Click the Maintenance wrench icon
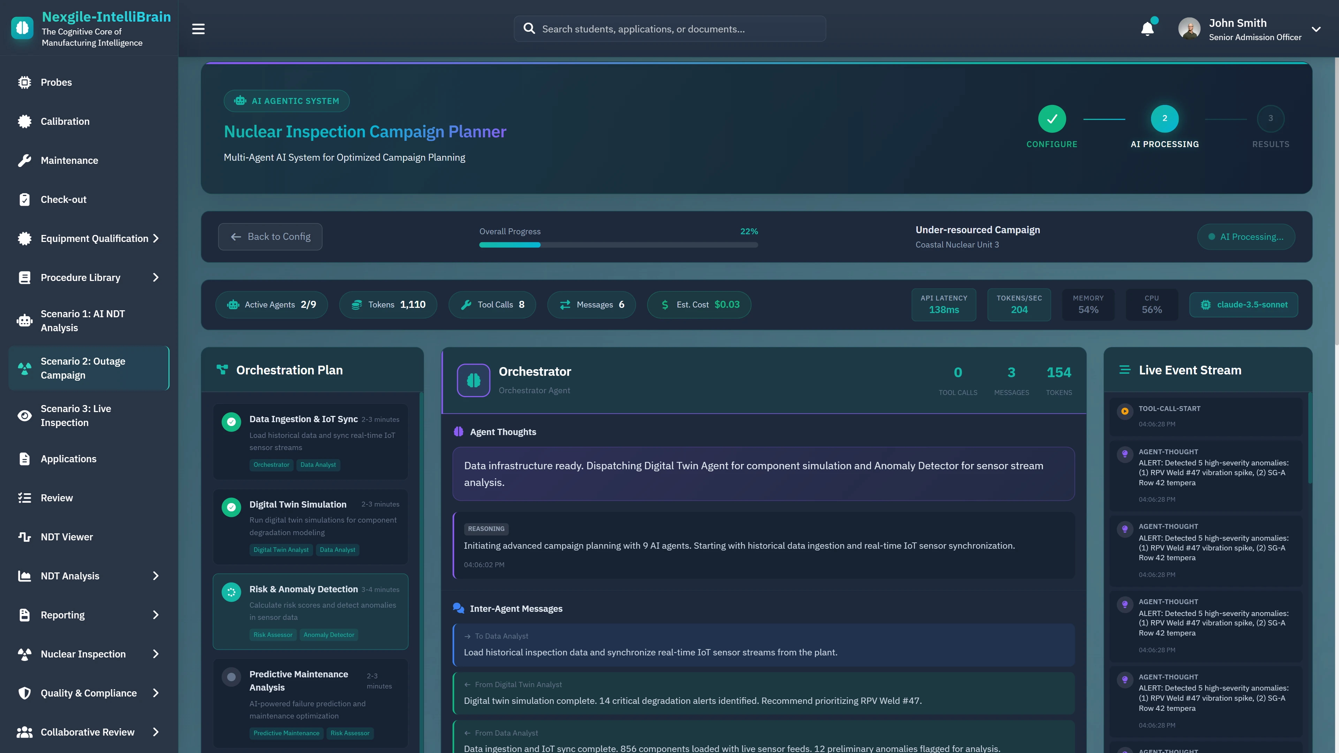 point(24,160)
